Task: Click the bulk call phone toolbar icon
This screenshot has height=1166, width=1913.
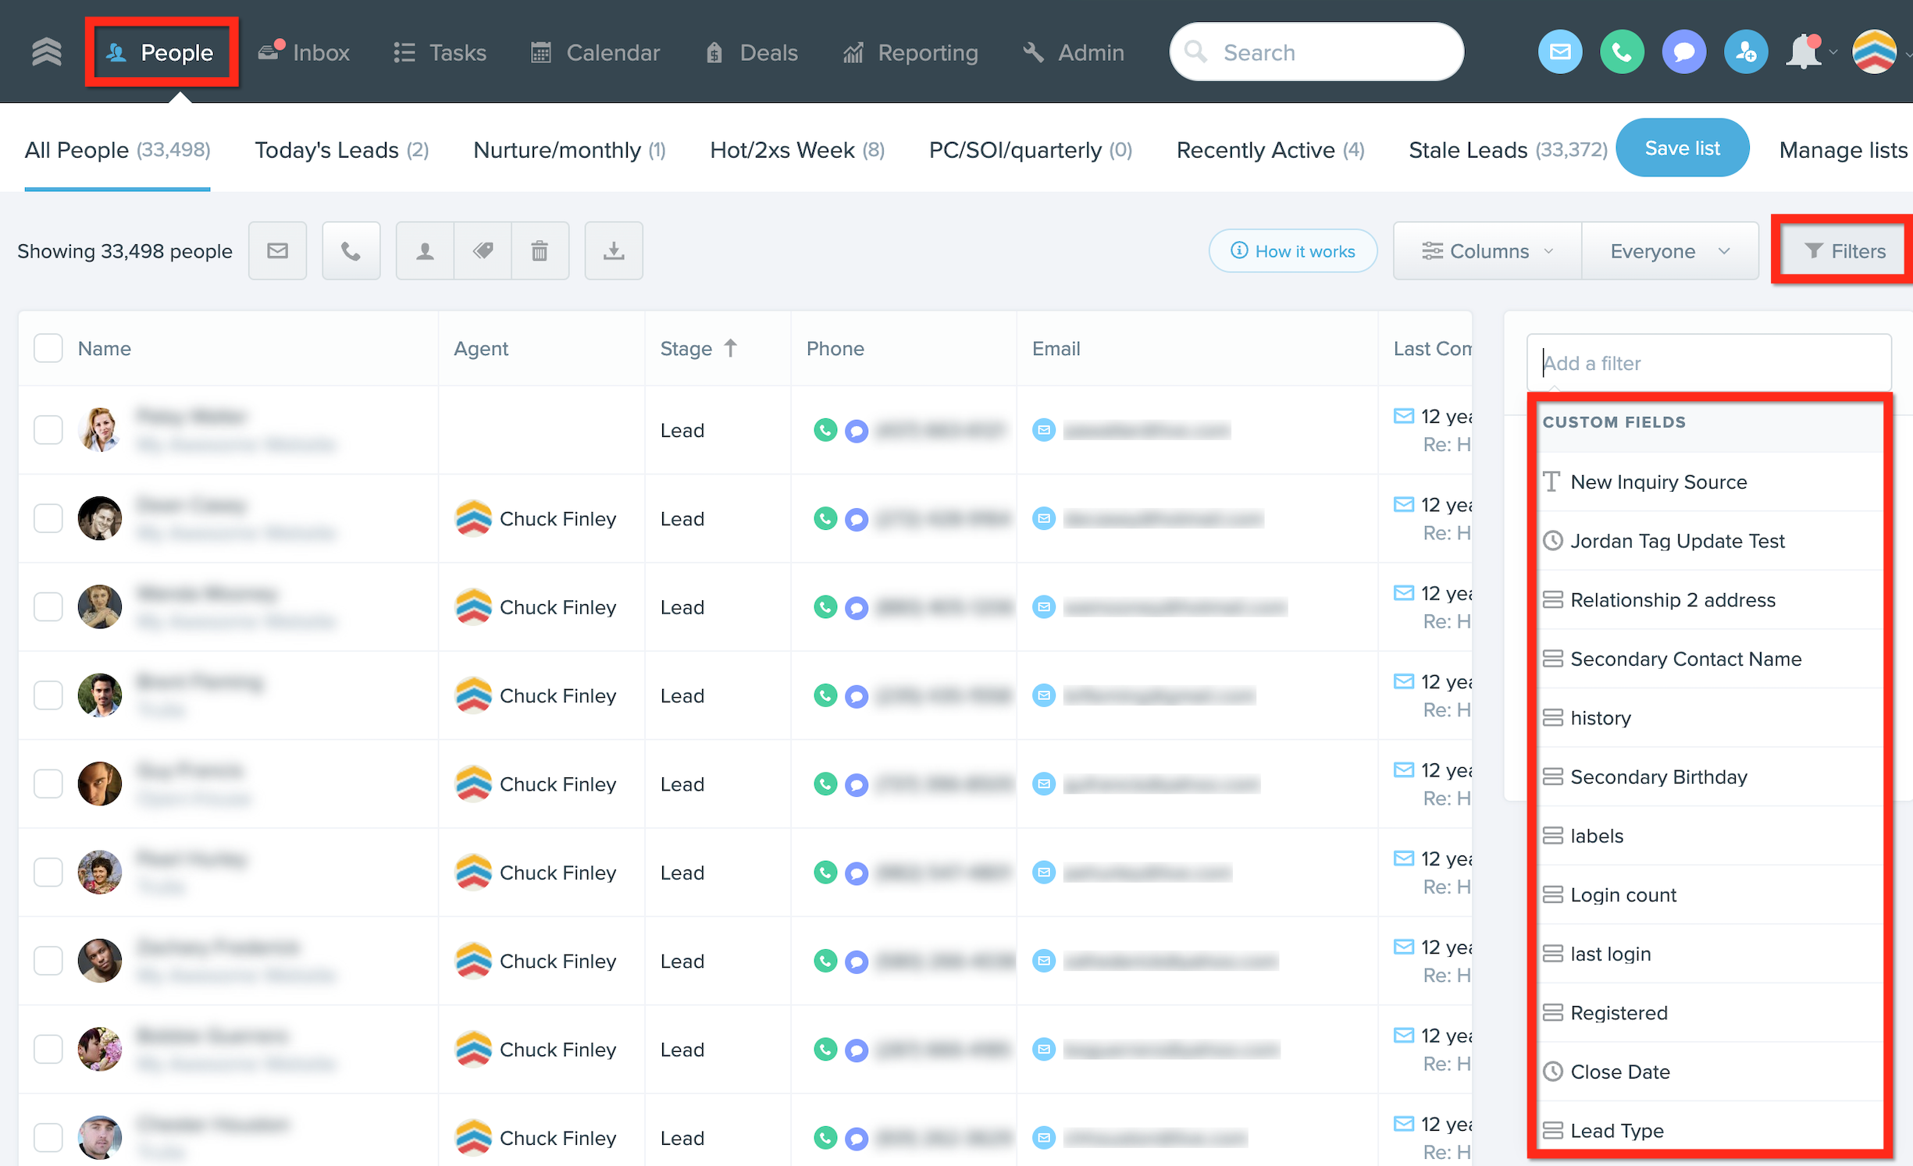Action: (351, 251)
